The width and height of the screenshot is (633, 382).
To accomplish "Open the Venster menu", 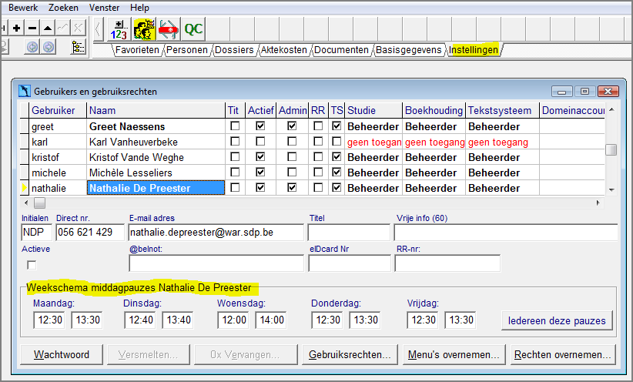I will point(104,8).
